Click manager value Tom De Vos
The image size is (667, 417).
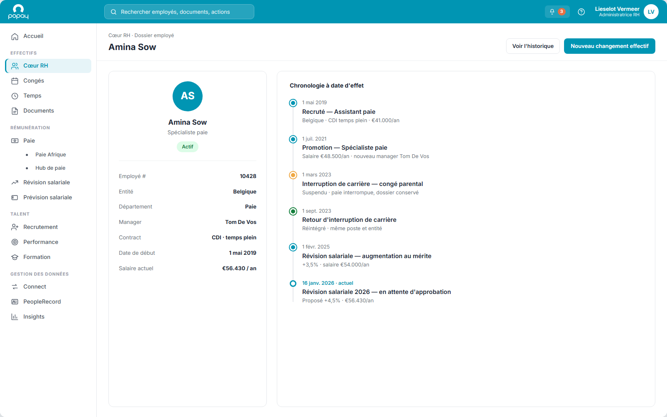tap(241, 222)
